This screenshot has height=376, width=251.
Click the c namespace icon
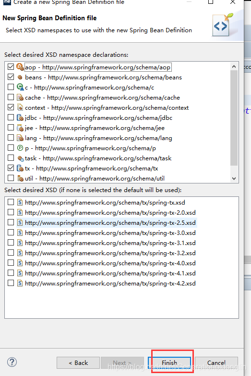click(20, 87)
